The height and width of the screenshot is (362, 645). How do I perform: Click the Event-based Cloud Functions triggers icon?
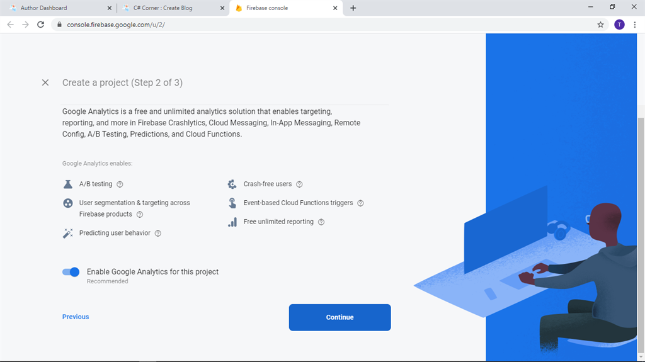click(232, 203)
